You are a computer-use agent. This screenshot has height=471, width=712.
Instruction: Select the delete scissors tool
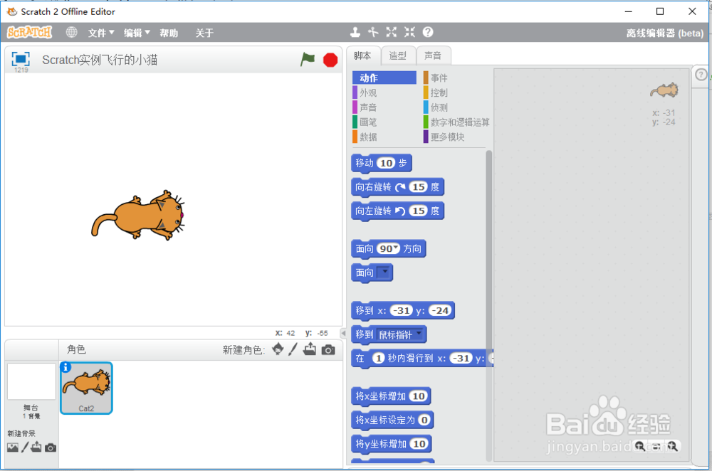373,32
